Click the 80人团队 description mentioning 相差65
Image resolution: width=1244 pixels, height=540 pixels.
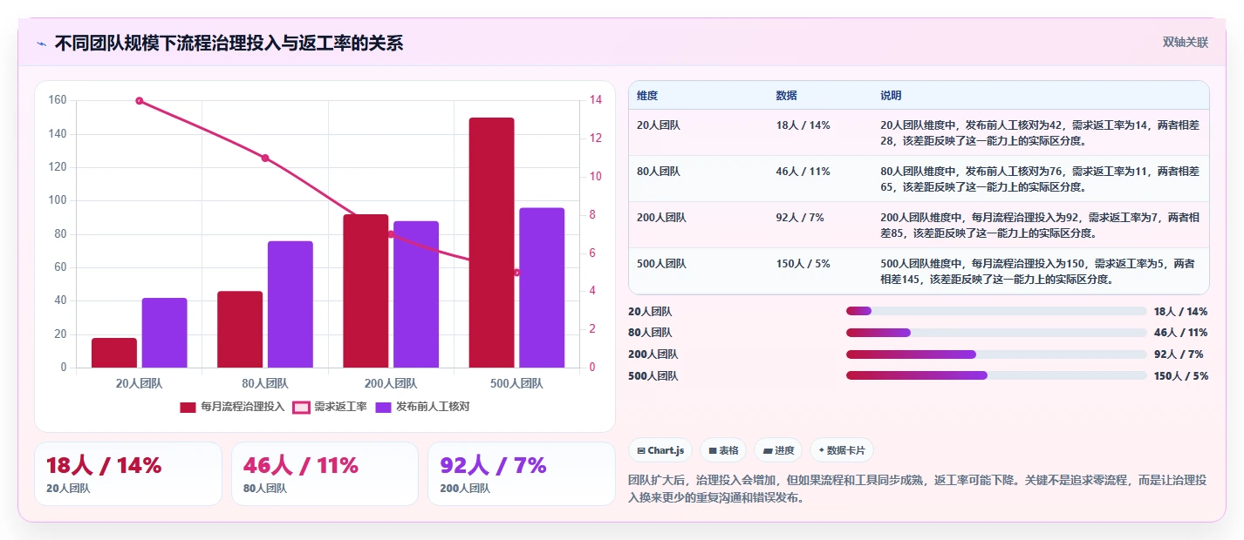point(1040,179)
